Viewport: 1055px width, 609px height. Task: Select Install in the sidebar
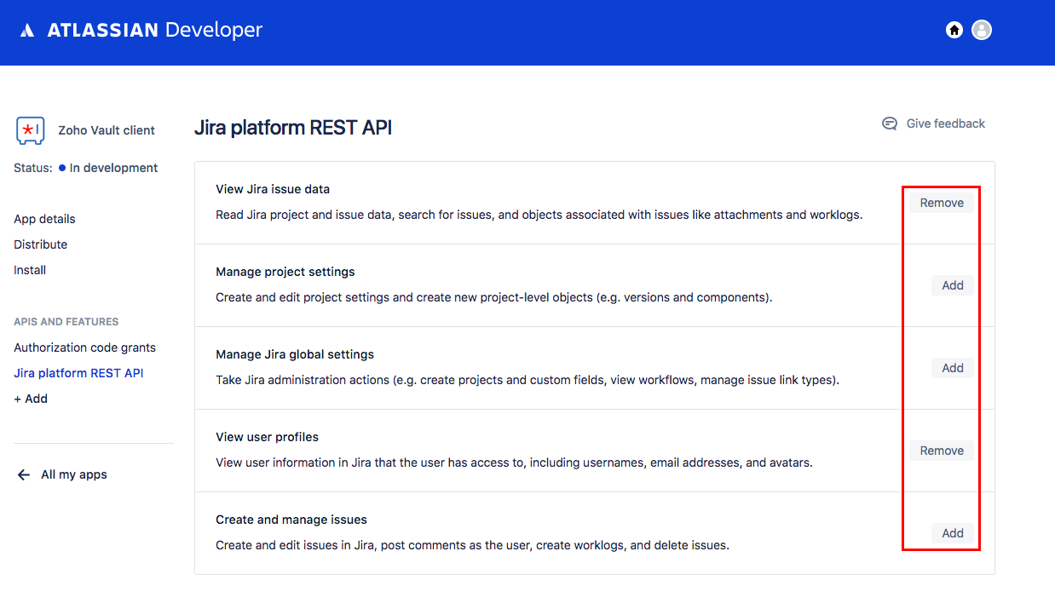coord(30,270)
